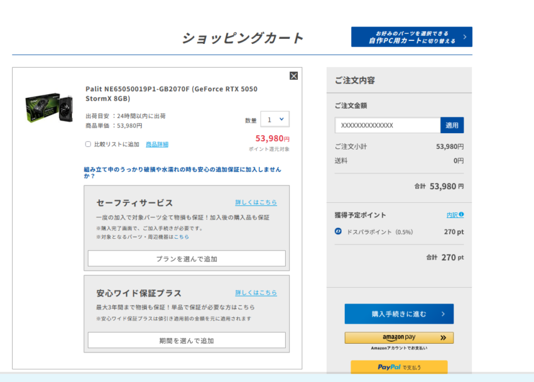
Task: Switch to 自作PC用カート via the banner button
Action: point(411,37)
